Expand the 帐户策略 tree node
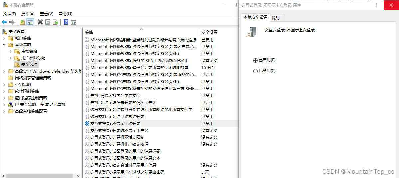This screenshot has height=178, width=399. tap(4, 38)
